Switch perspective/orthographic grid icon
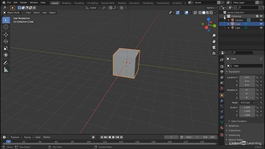Viewport: 265px width, 149px height. (x=214, y=53)
